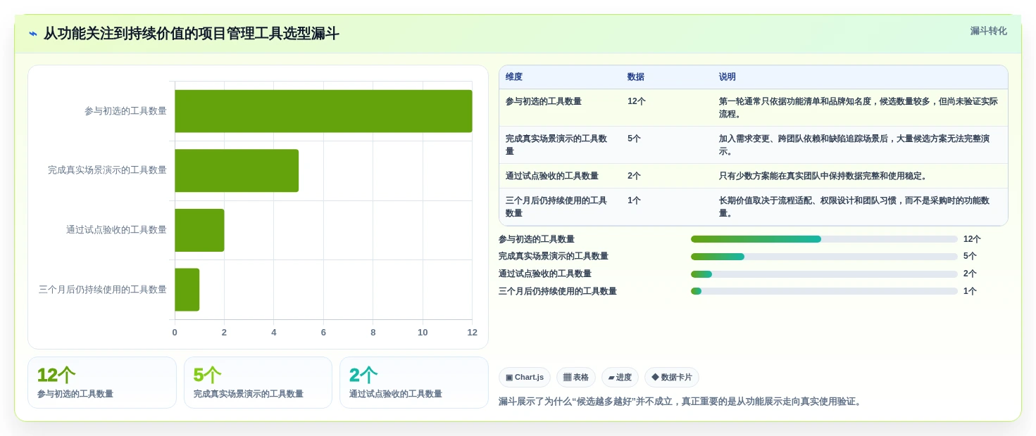Click the 完成真实场景演示的工具数量 chart bar

coord(237,170)
